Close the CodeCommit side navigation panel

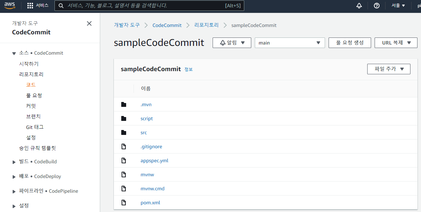coord(89,23)
